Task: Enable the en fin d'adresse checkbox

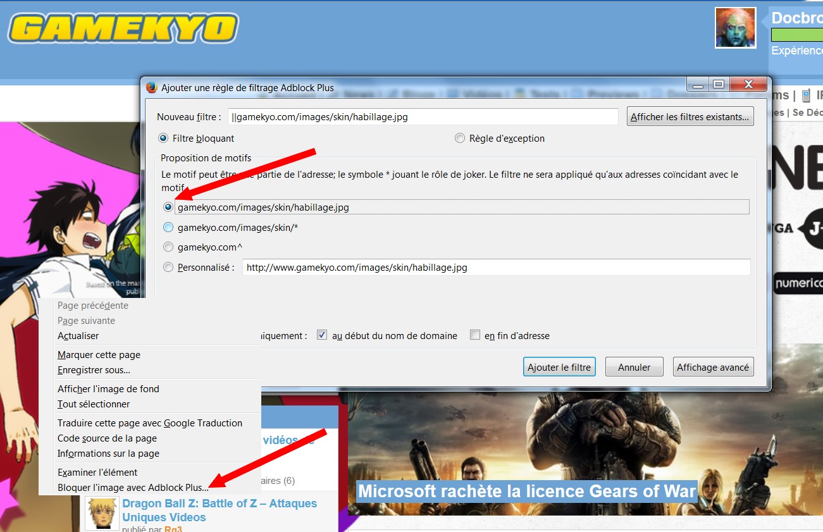Action: pos(475,336)
